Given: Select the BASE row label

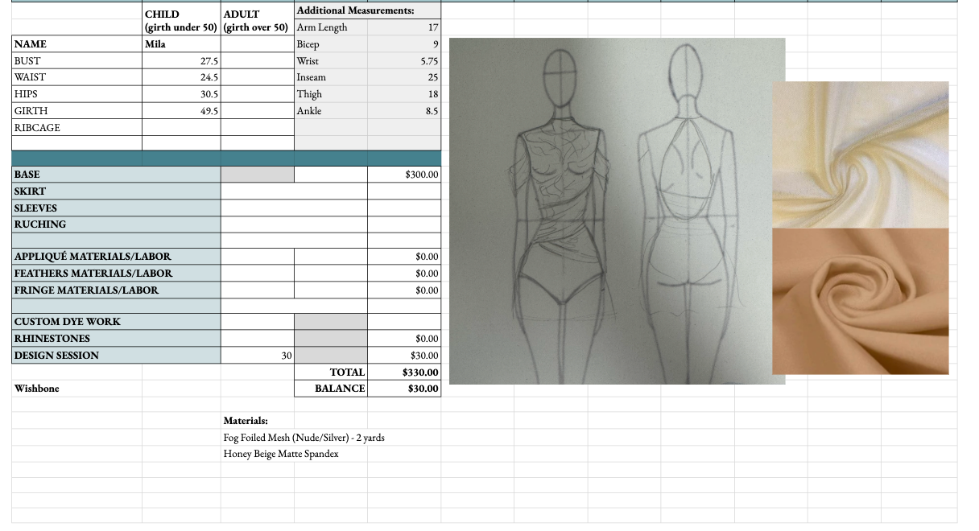Looking at the screenshot, I should point(117,175).
